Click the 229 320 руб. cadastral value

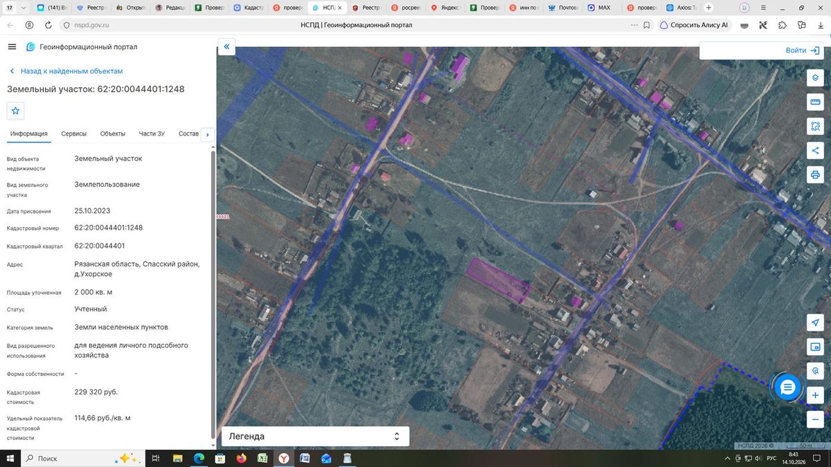96,392
